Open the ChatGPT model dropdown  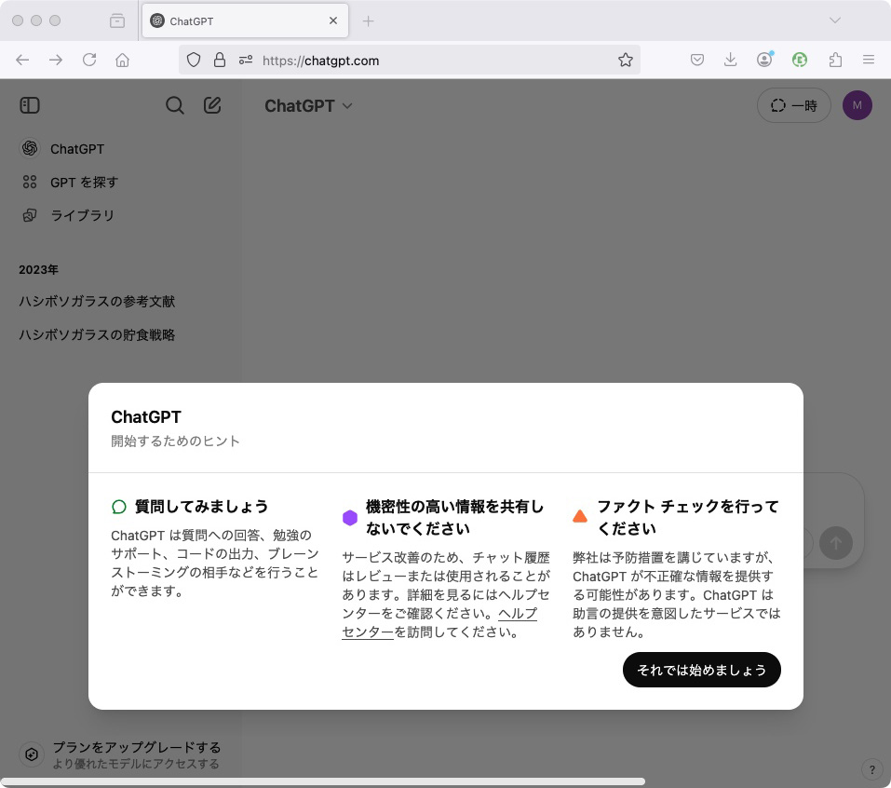308,106
